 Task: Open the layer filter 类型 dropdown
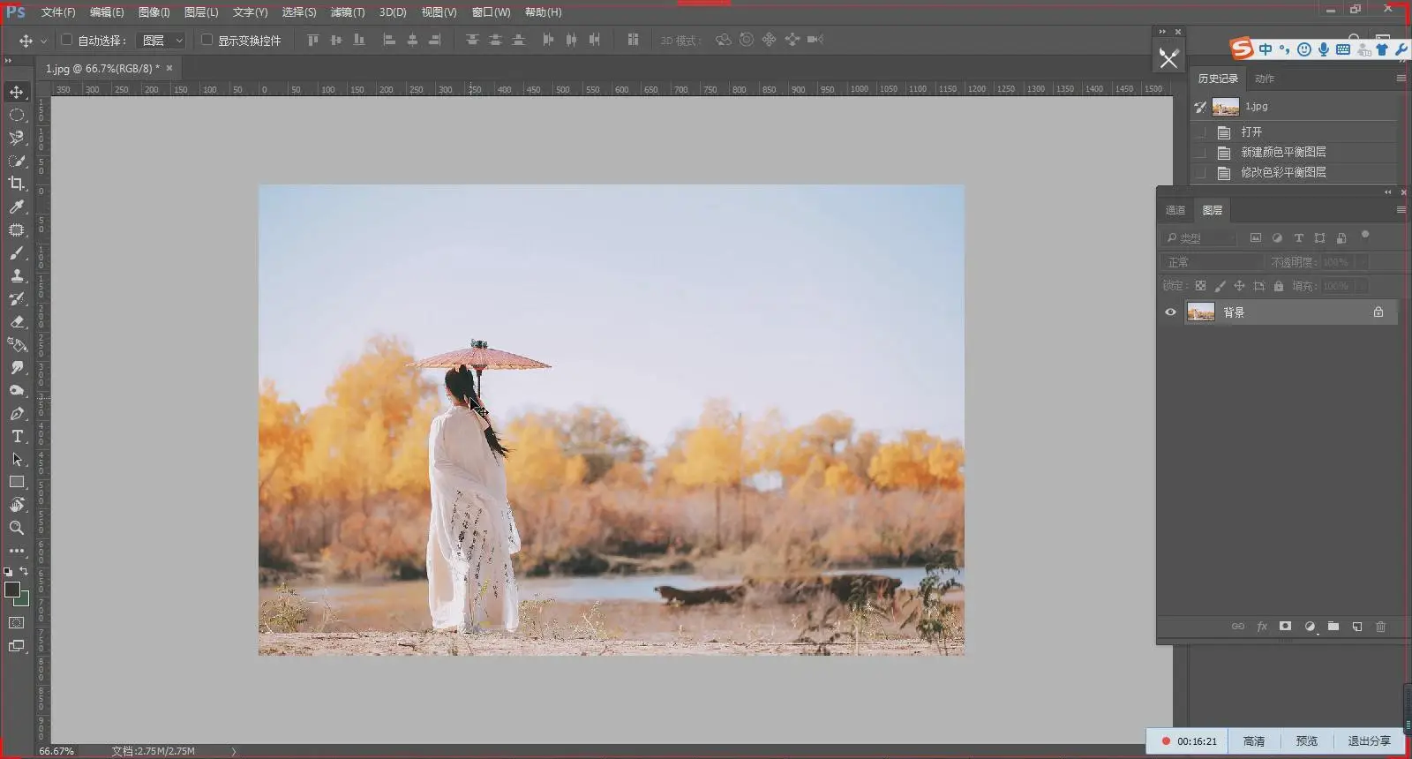tap(1198, 238)
